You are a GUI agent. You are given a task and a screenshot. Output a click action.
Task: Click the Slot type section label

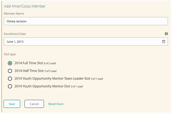(x=10, y=54)
